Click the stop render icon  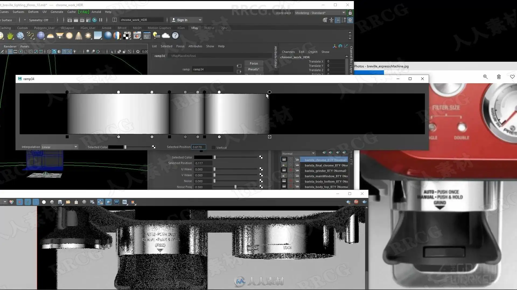pyautogui.click(x=356, y=202)
